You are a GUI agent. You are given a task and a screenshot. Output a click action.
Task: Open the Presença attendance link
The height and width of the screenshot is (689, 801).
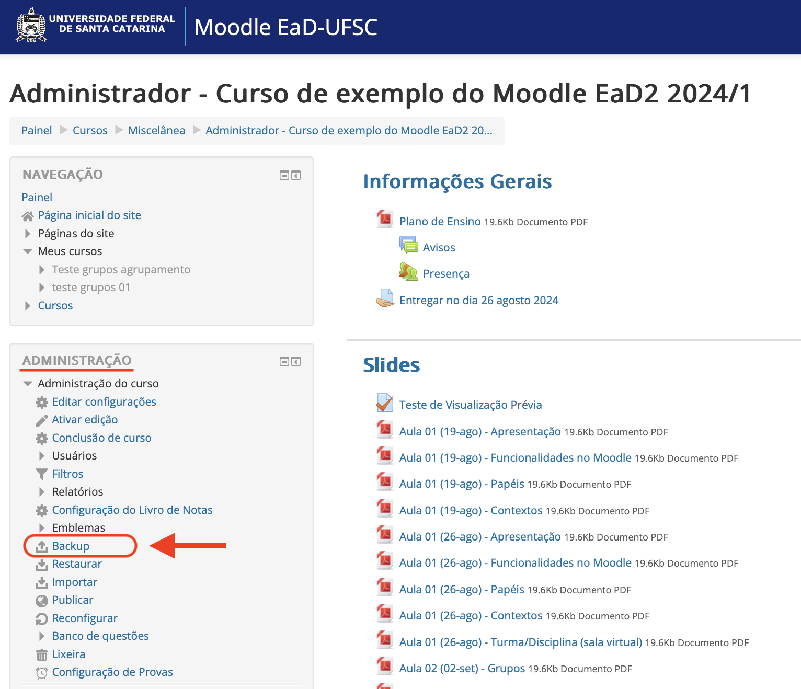[x=446, y=274]
